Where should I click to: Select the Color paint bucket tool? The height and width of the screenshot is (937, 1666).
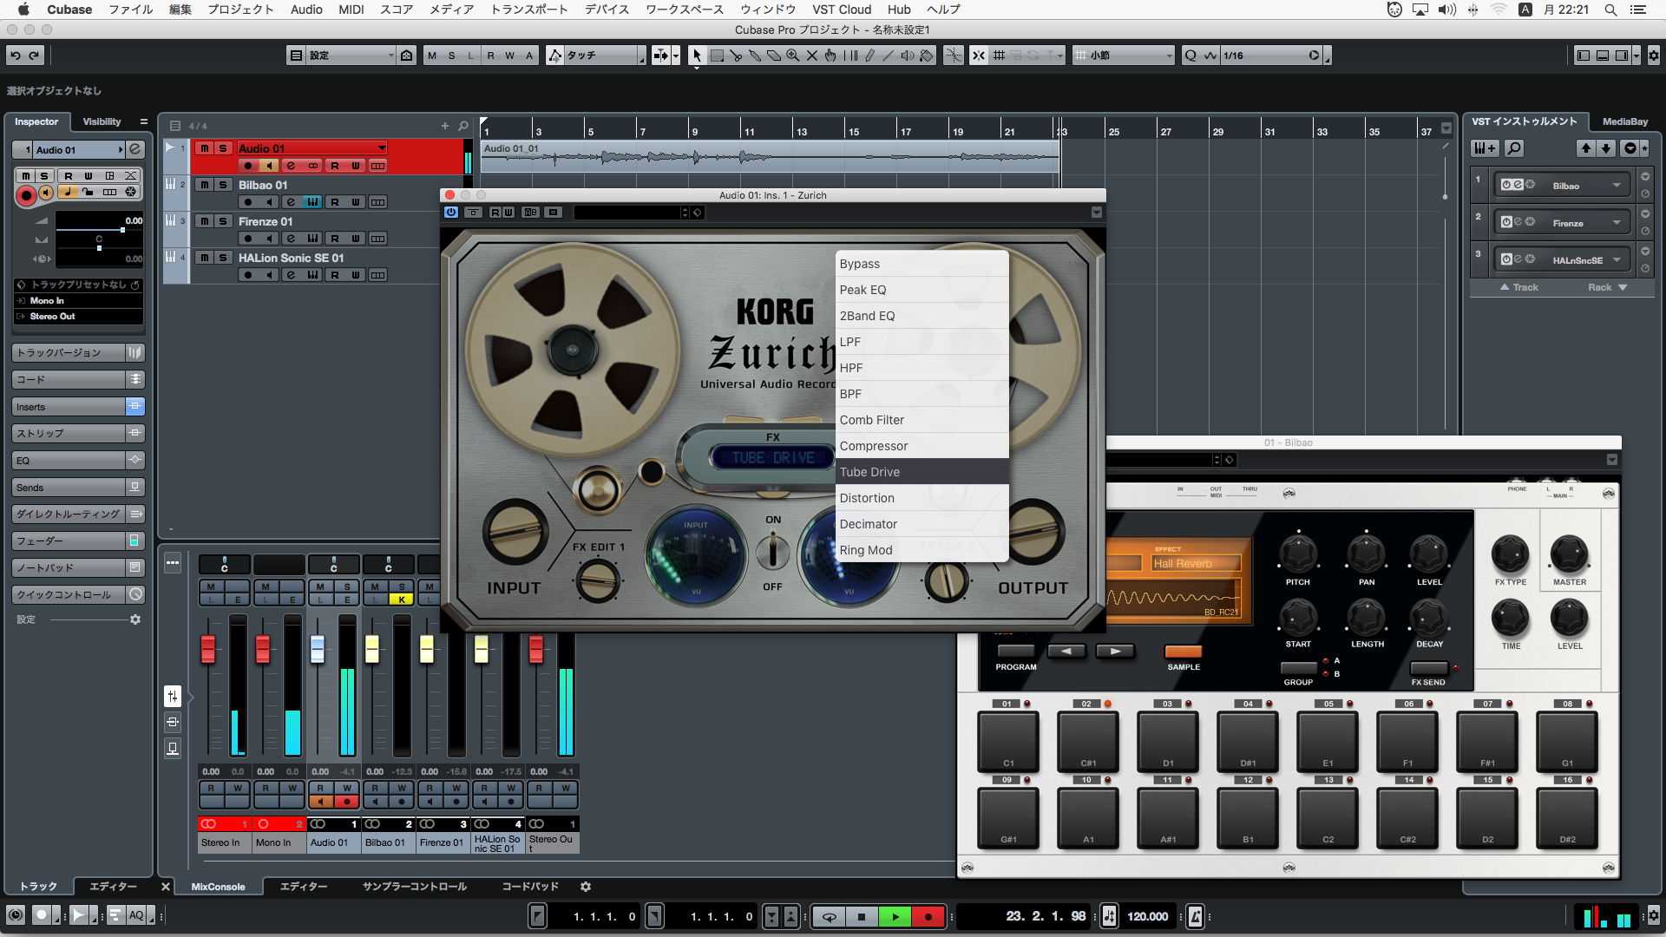click(927, 56)
